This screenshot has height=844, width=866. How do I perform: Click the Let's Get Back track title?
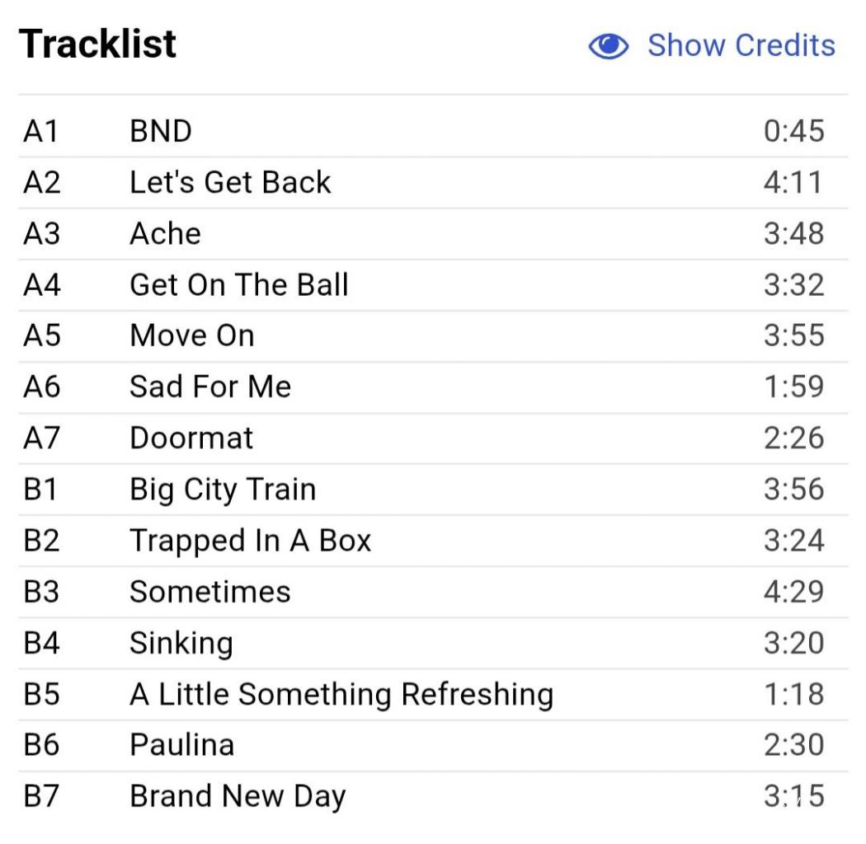tap(230, 182)
